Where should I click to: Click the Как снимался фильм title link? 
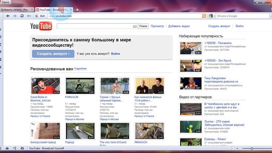coord(147,99)
